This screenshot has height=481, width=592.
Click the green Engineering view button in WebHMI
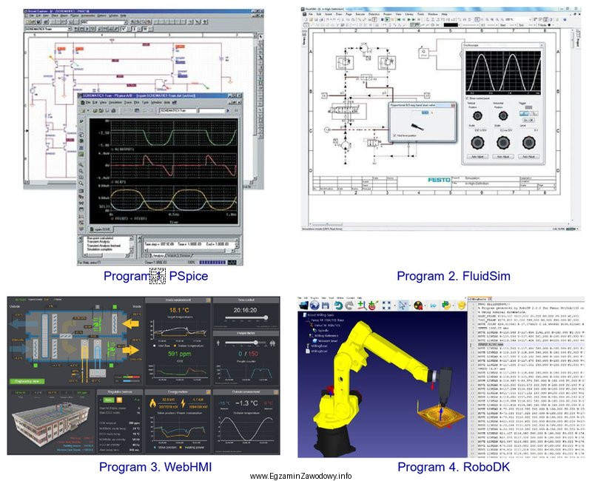[x=27, y=381]
